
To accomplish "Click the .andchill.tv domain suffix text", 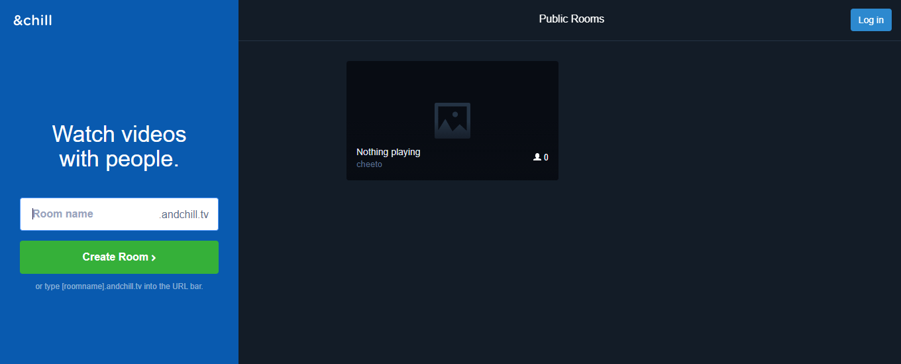I will click(184, 215).
